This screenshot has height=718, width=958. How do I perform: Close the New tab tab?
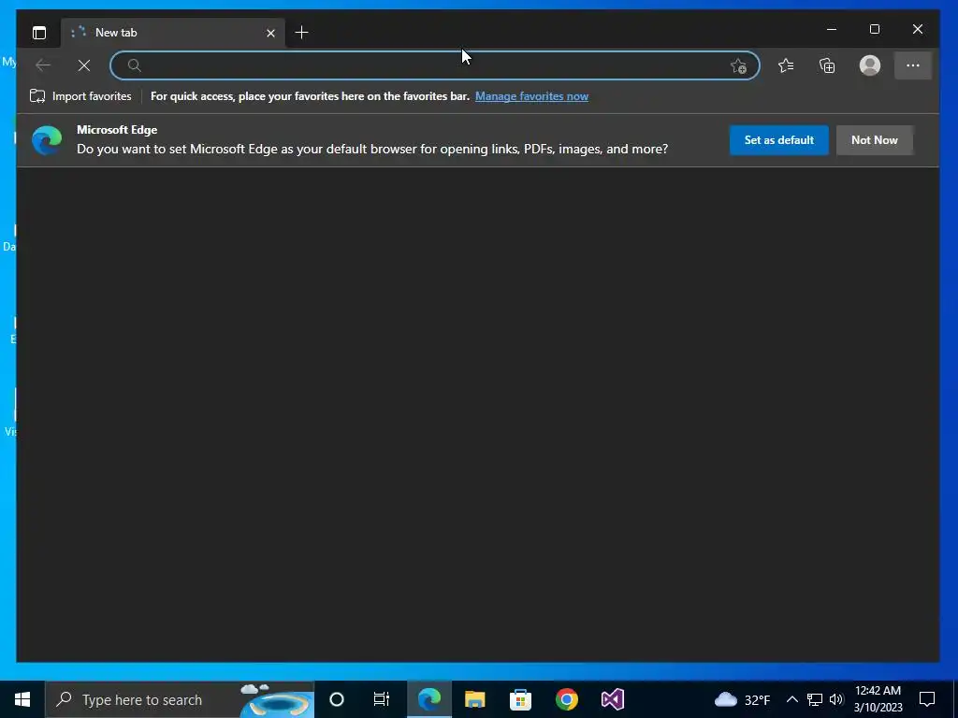tap(270, 33)
